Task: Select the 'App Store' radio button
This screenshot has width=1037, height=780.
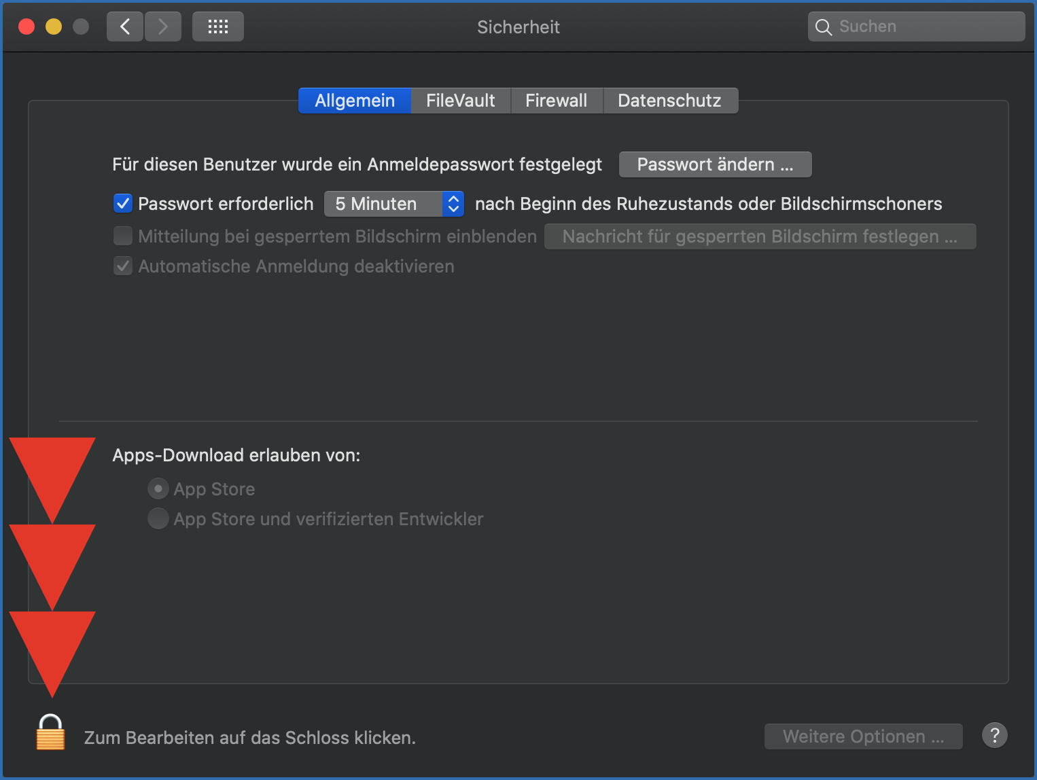Action: tap(158, 489)
